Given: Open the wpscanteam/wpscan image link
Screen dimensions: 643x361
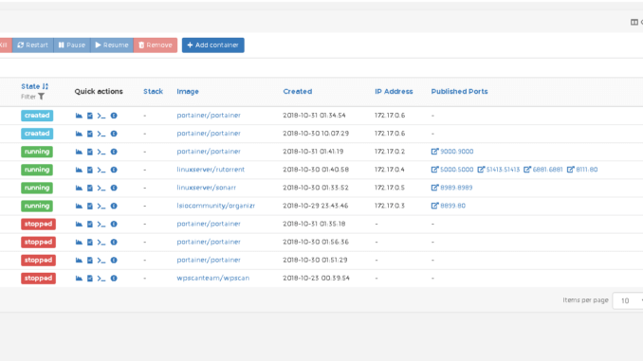Looking at the screenshot, I should coord(212,279).
